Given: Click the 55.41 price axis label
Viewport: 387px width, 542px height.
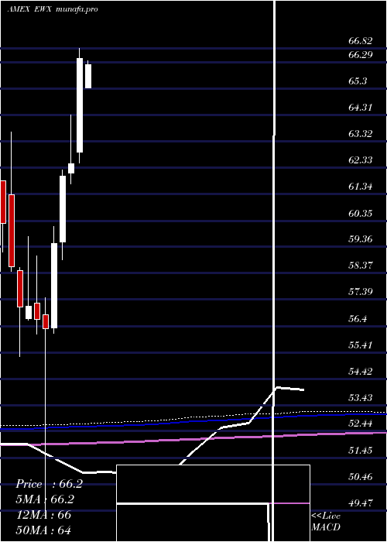Looking at the screenshot, I should [361, 345].
